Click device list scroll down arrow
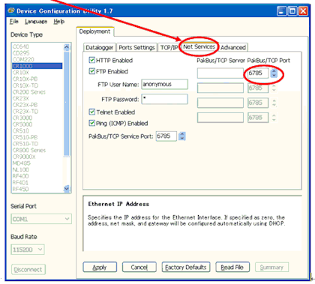Viewport: 315px width, 284px height. [67, 188]
